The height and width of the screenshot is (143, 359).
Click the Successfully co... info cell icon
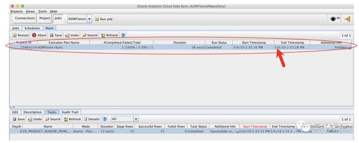pyautogui.click(x=238, y=131)
